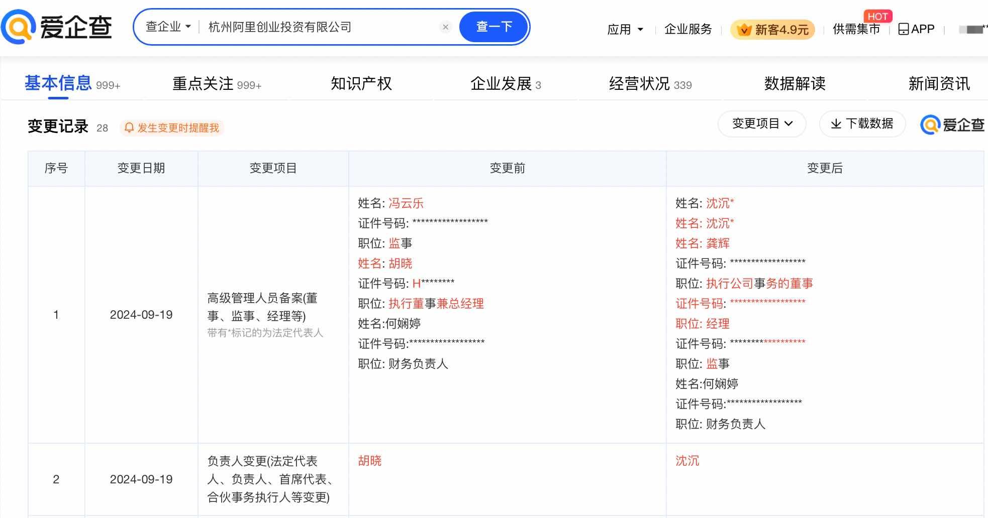Click 胡晓 in row 2 变更前 cell
This screenshot has width=988, height=518.
pos(370,461)
